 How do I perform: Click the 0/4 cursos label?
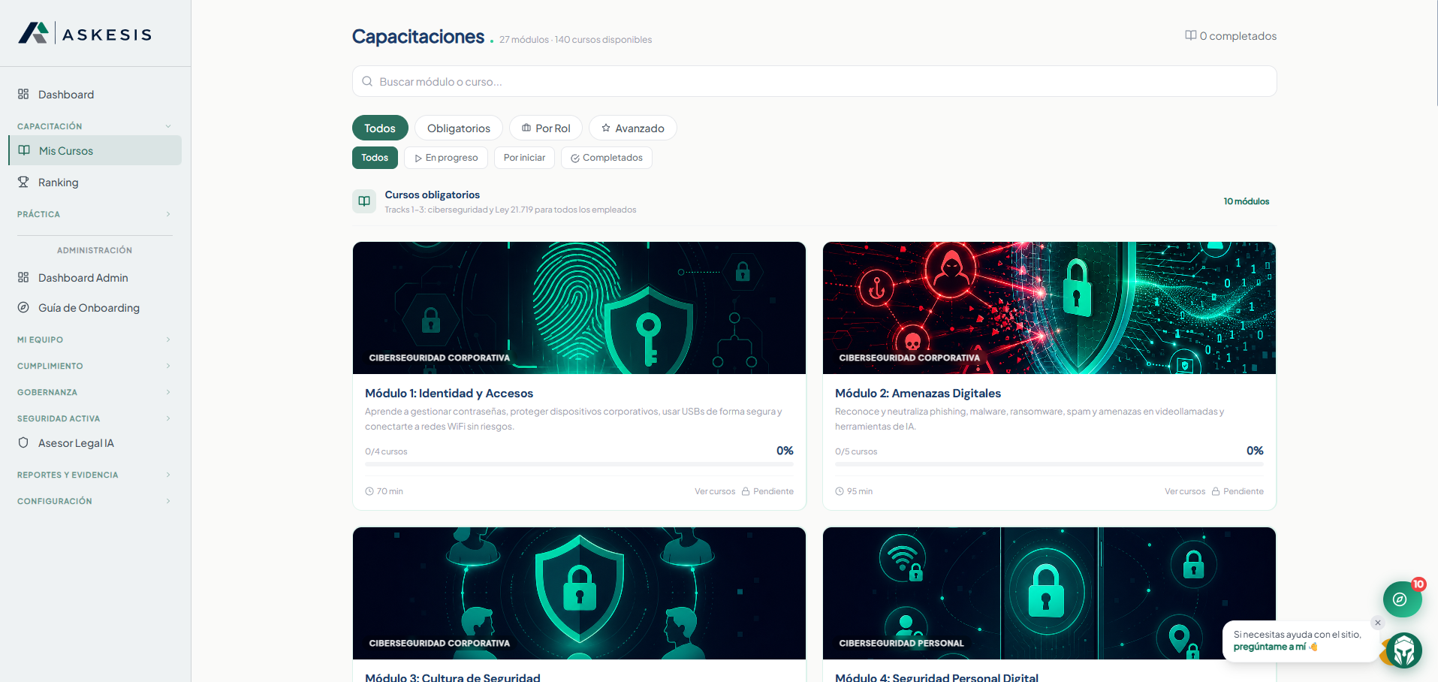(386, 451)
